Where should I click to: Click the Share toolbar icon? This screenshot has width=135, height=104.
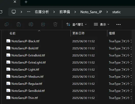(x=43, y=24)
